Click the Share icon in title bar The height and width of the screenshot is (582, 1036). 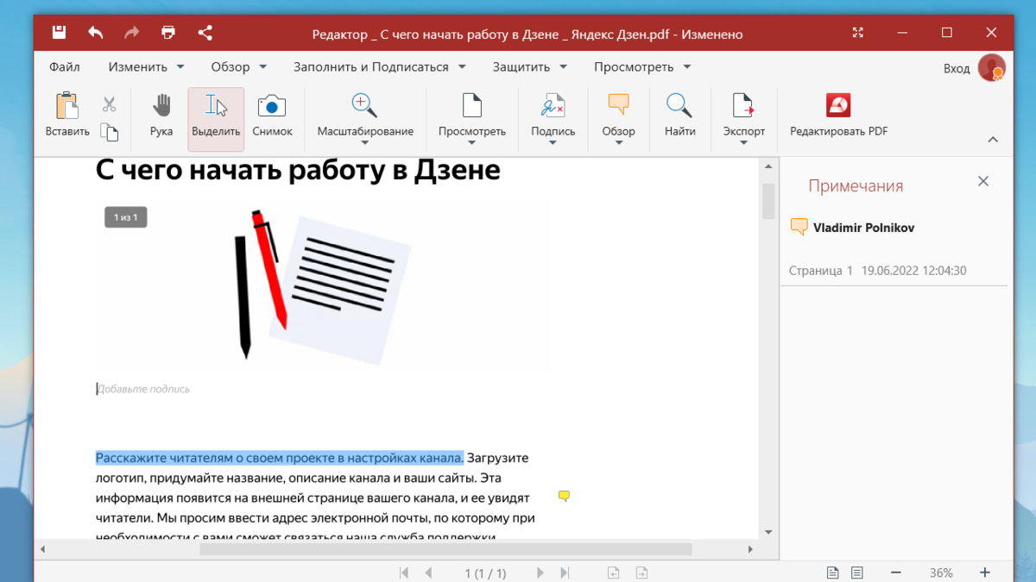tap(205, 33)
